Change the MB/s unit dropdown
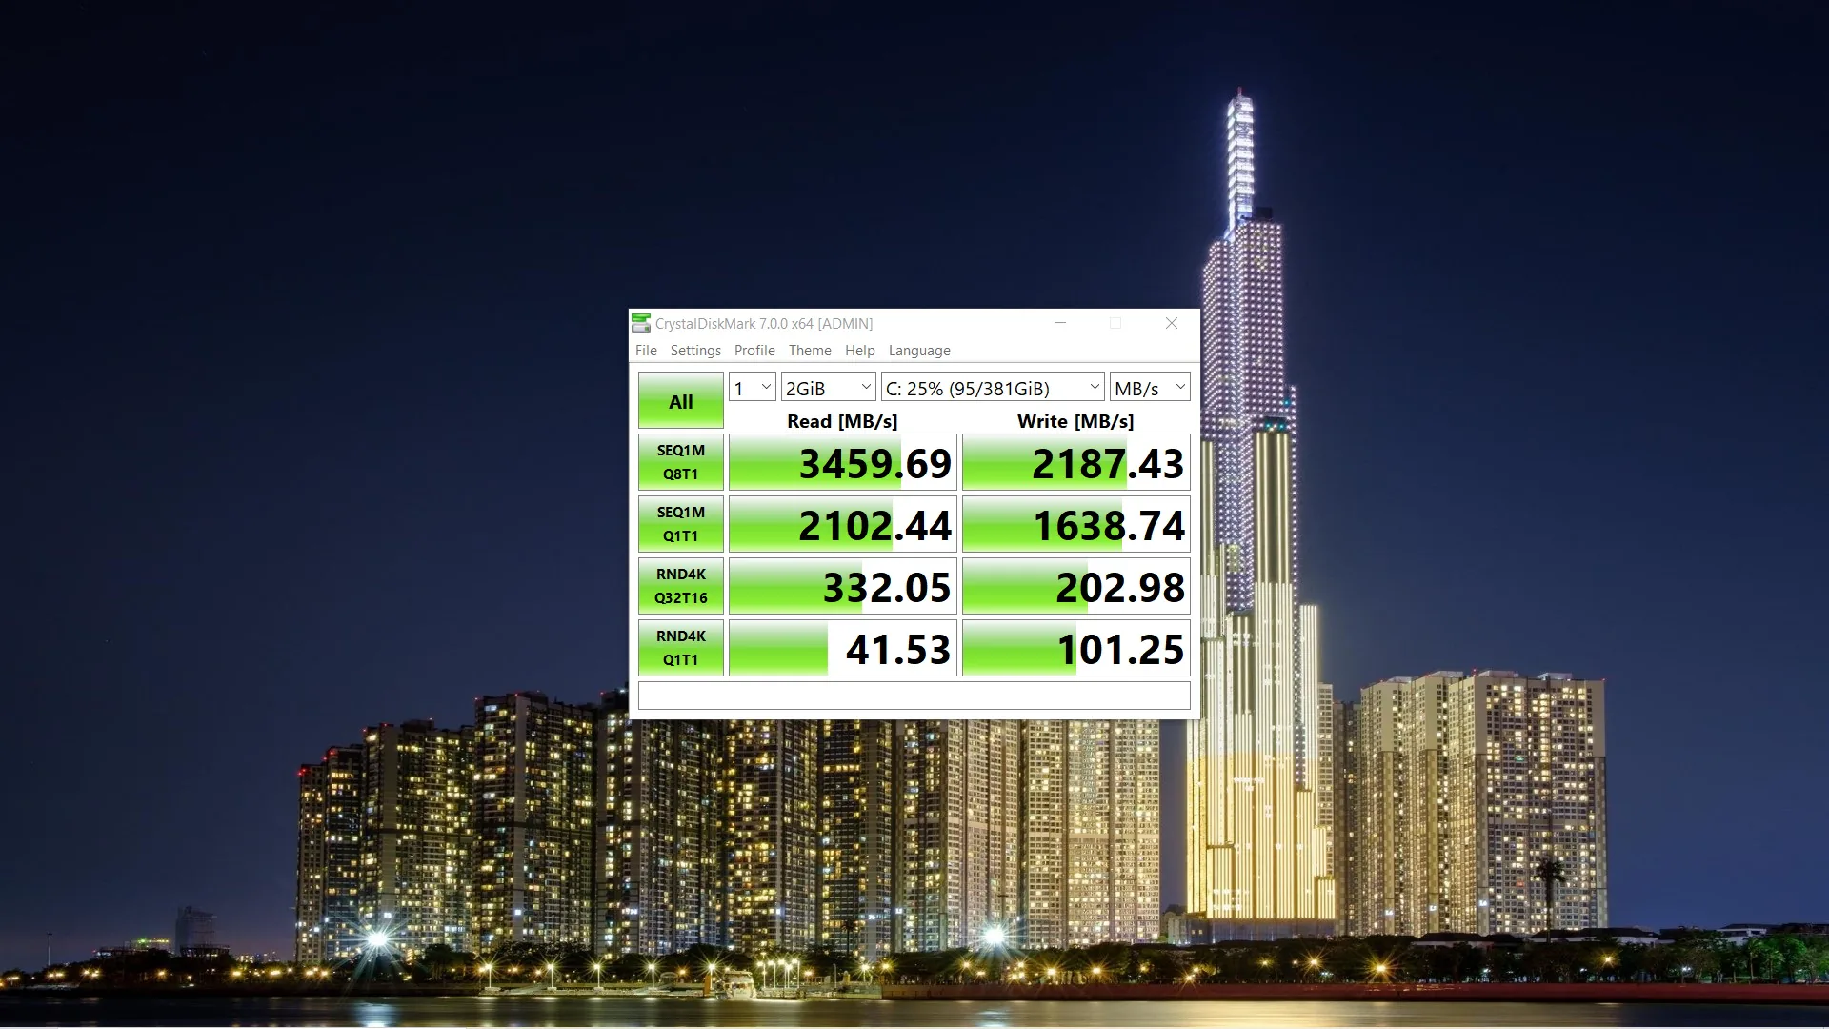This screenshot has width=1829, height=1029. point(1150,388)
